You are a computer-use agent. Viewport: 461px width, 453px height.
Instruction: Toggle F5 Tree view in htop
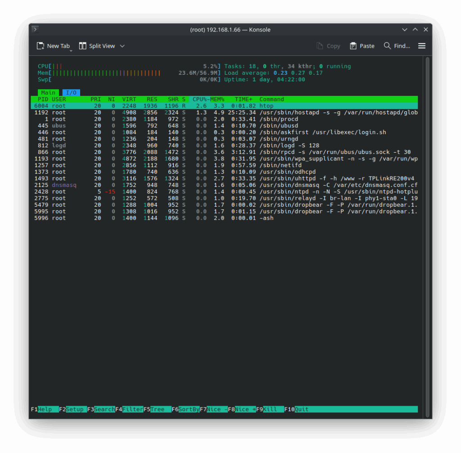point(157,409)
